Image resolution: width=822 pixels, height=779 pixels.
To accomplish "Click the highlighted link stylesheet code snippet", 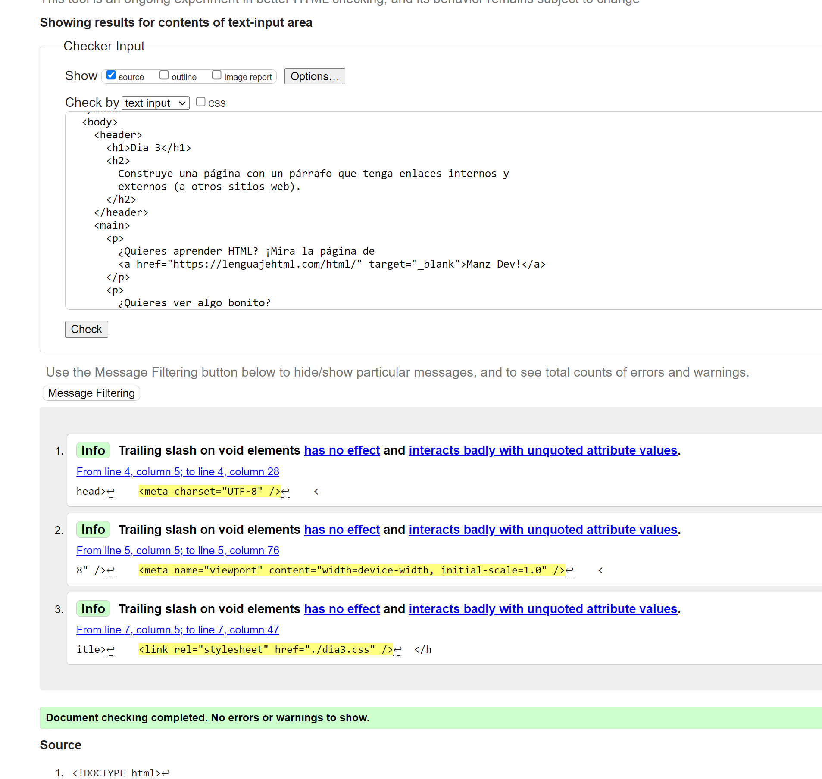I will [266, 650].
